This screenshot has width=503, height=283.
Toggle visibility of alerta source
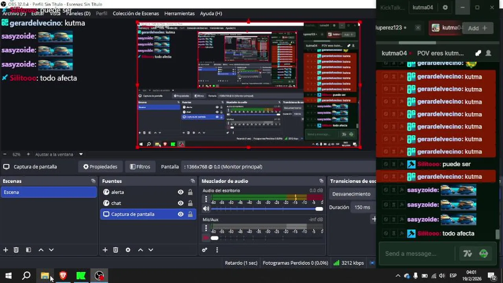tap(180, 192)
